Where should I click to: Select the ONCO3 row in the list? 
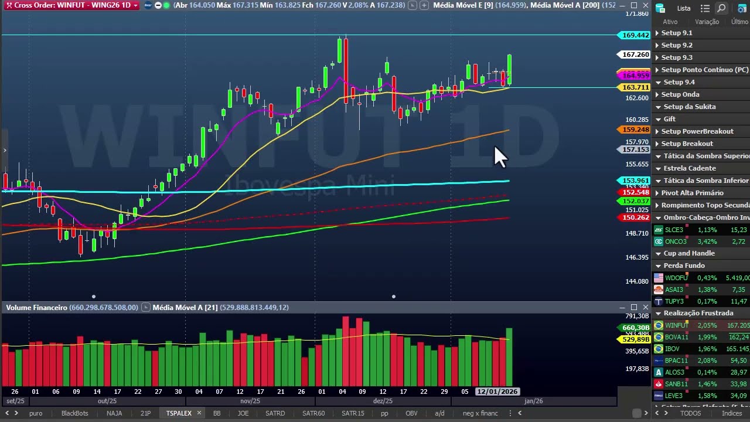701,242
